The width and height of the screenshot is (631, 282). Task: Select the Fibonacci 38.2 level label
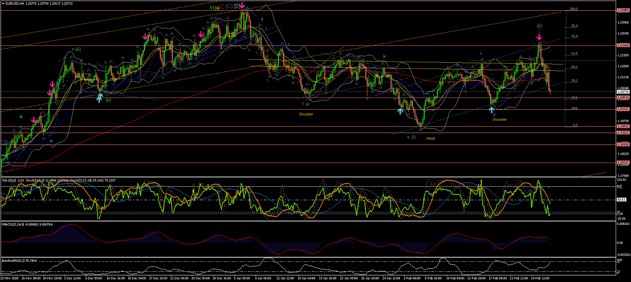[x=574, y=81]
